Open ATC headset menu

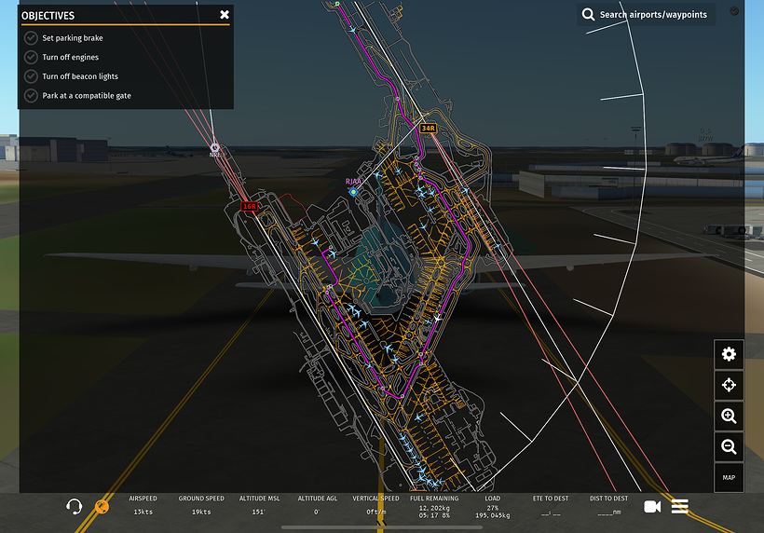point(74,507)
